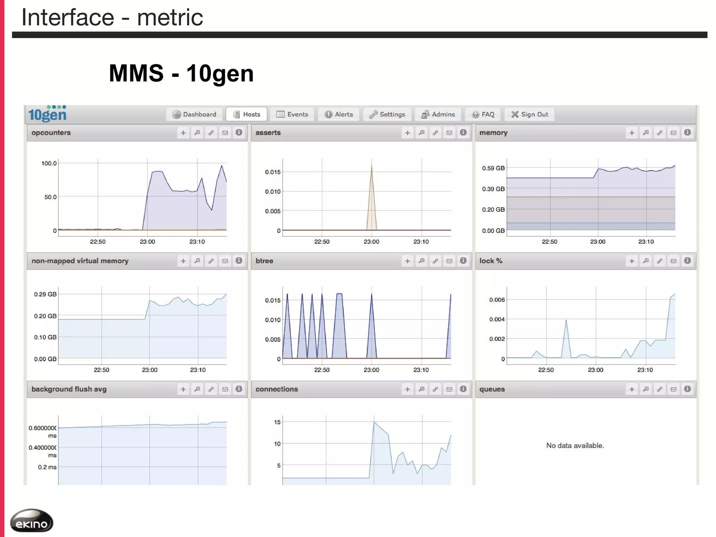Open the FAQ page
This screenshot has width=716, height=537.
pyautogui.click(x=483, y=114)
